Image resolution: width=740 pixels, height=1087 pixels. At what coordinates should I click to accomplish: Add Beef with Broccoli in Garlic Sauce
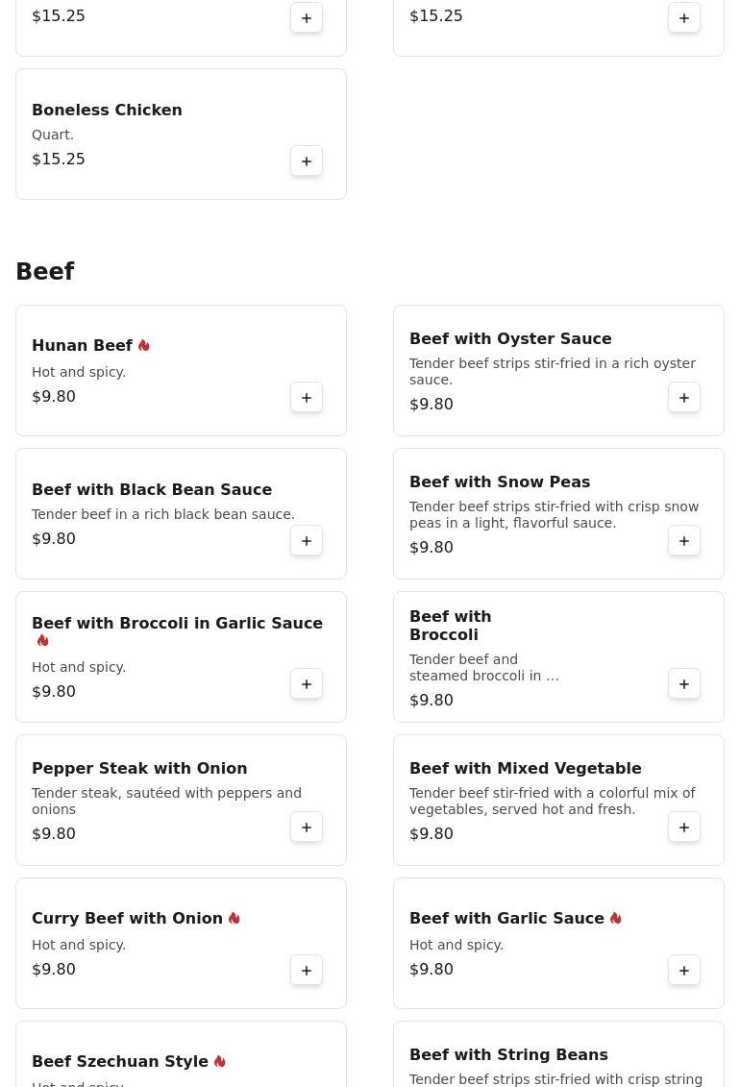click(307, 684)
